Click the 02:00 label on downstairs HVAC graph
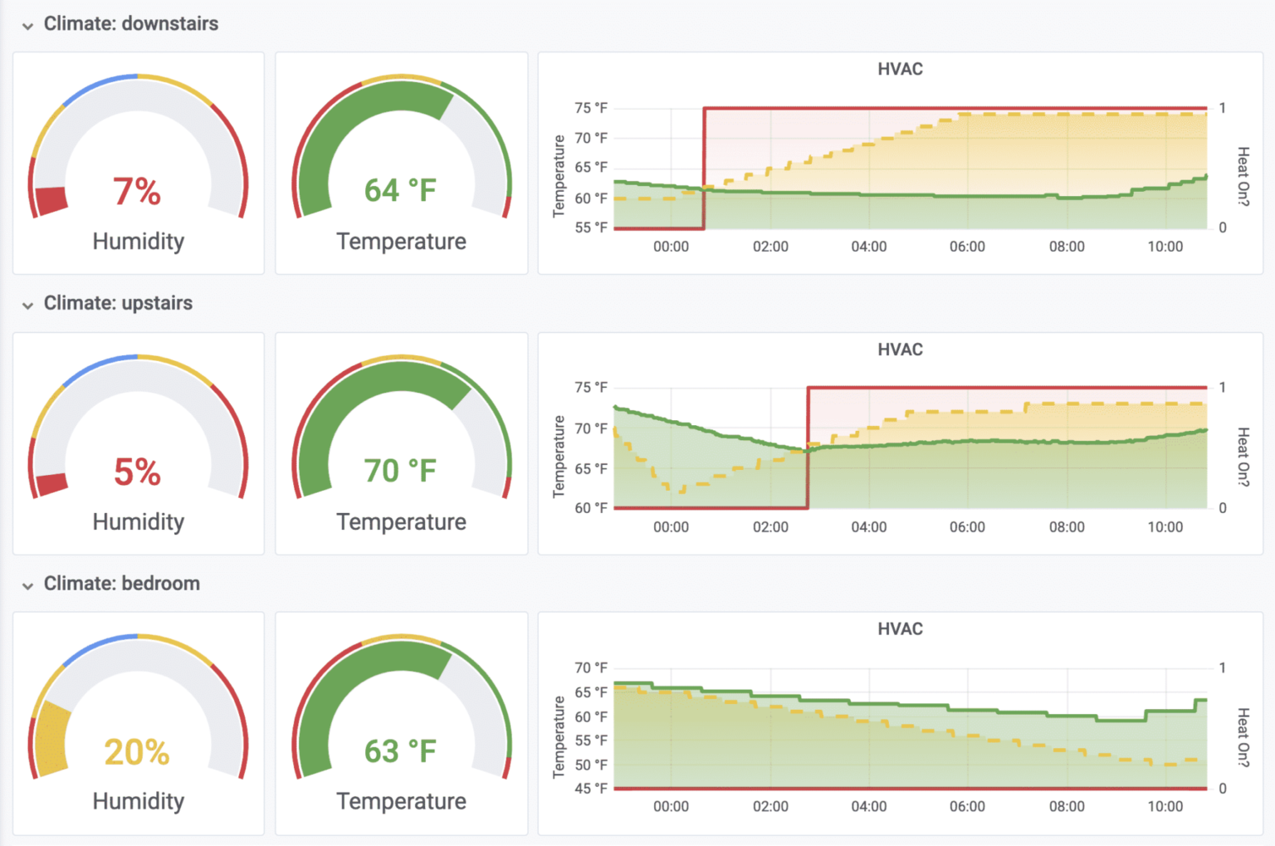The height and width of the screenshot is (846, 1275). [770, 247]
